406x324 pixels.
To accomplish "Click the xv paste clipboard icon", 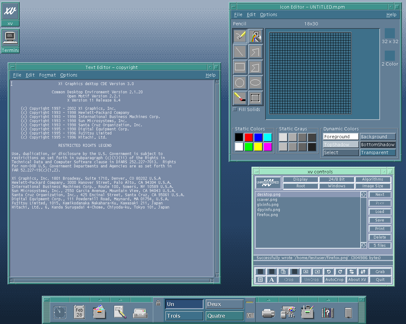I will [283, 271].
